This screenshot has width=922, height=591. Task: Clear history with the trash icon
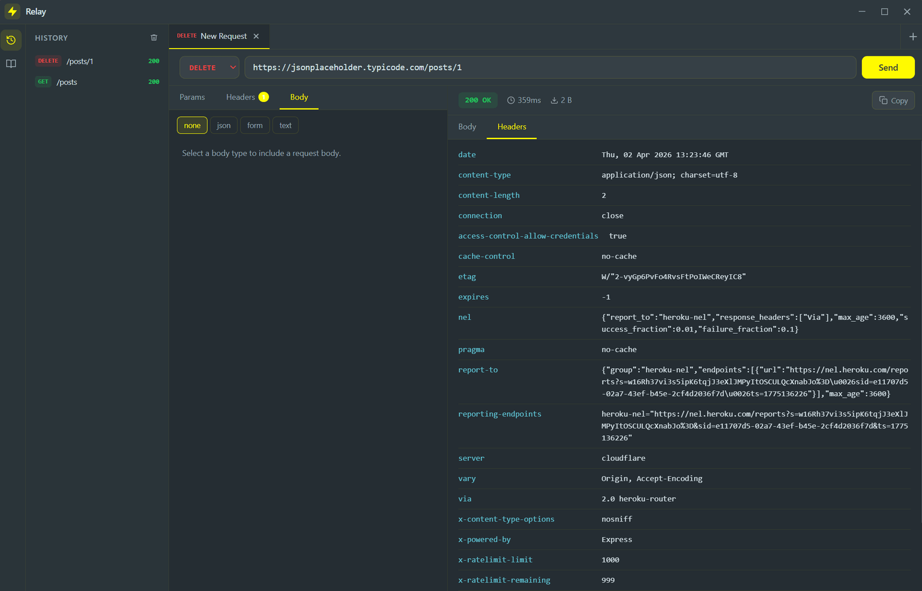[x=154, y=38]
